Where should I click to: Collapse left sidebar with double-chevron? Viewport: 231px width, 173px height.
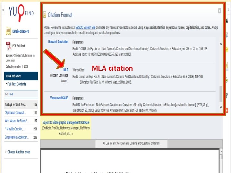(3, 10)
